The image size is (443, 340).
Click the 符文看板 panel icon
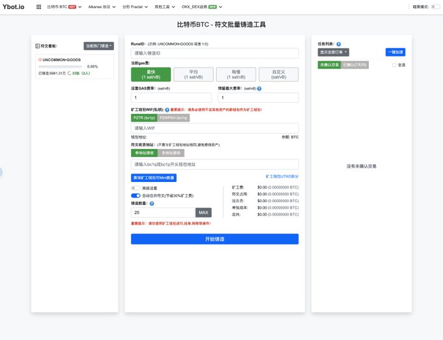[x=37, y=46]
